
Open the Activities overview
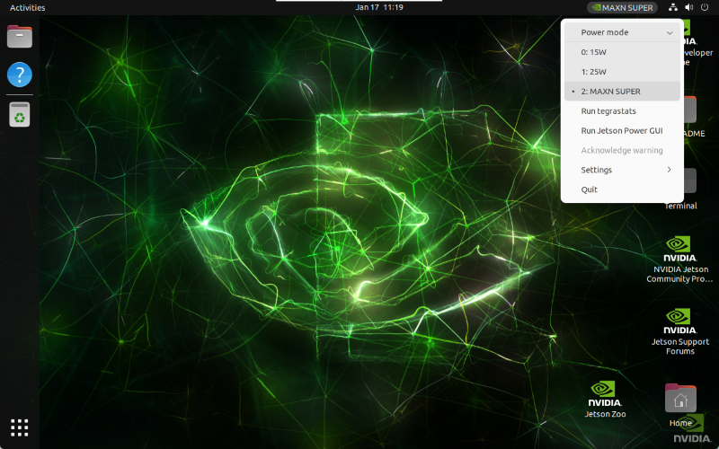[27, 7]
